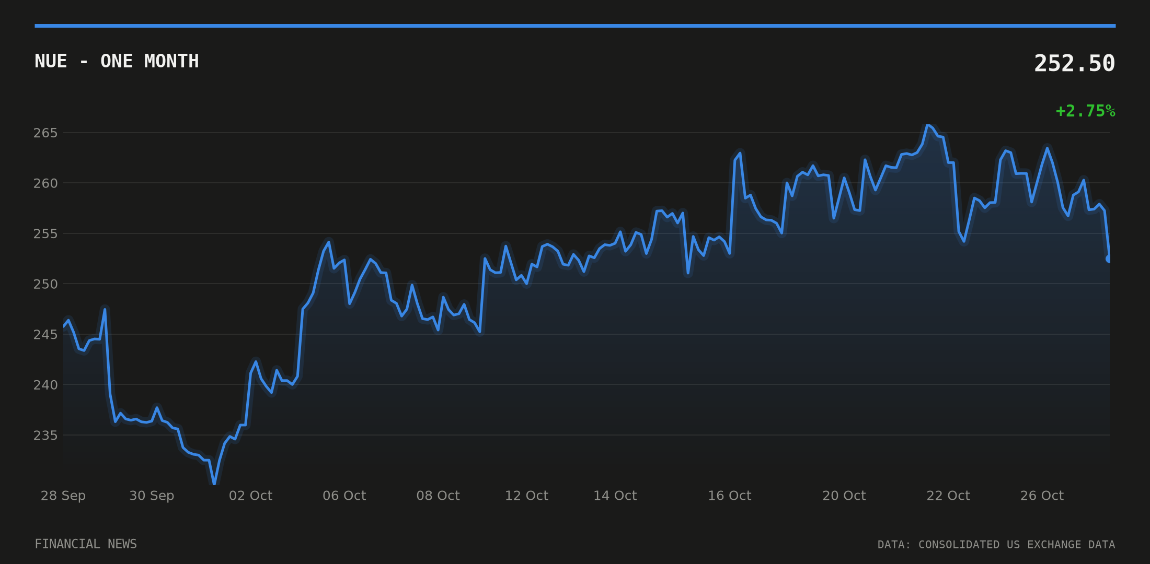Screen dimensions: 1150x564
Task: Click the 14 Oct date label
Action: (x=615, y=496)
